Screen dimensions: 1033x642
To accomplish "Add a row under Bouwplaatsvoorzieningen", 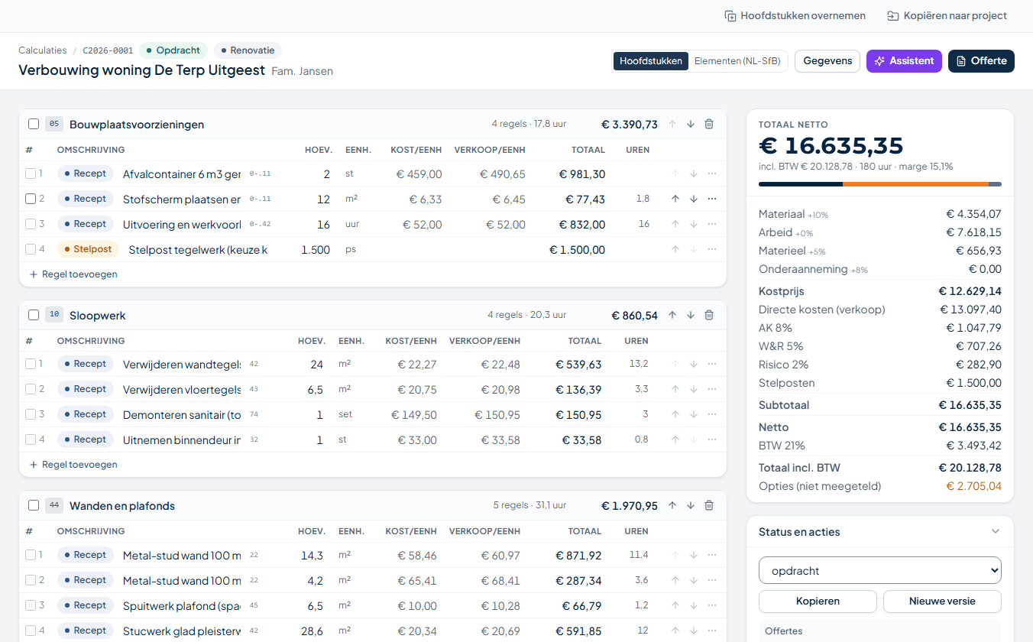I will [x=73, y=274].
